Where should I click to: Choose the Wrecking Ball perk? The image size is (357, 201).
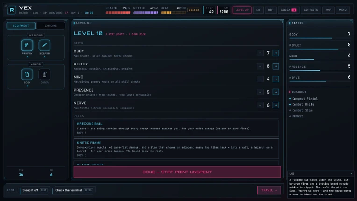[176, 128]
